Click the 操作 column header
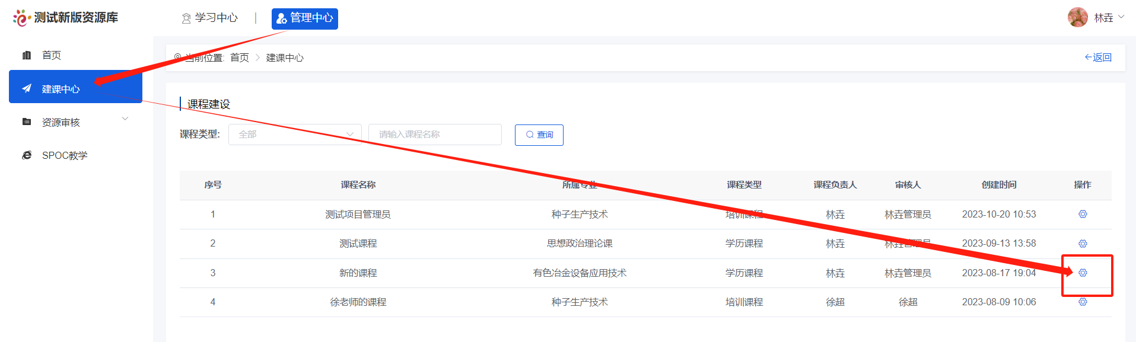 [x=1083, y=185]
